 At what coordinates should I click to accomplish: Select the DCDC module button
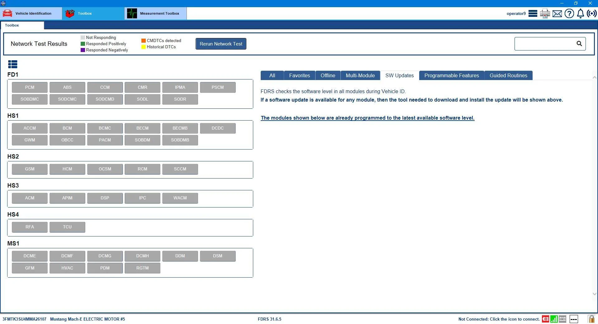218,128
